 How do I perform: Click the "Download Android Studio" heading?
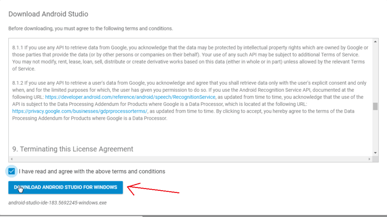[x=48, y=14]
